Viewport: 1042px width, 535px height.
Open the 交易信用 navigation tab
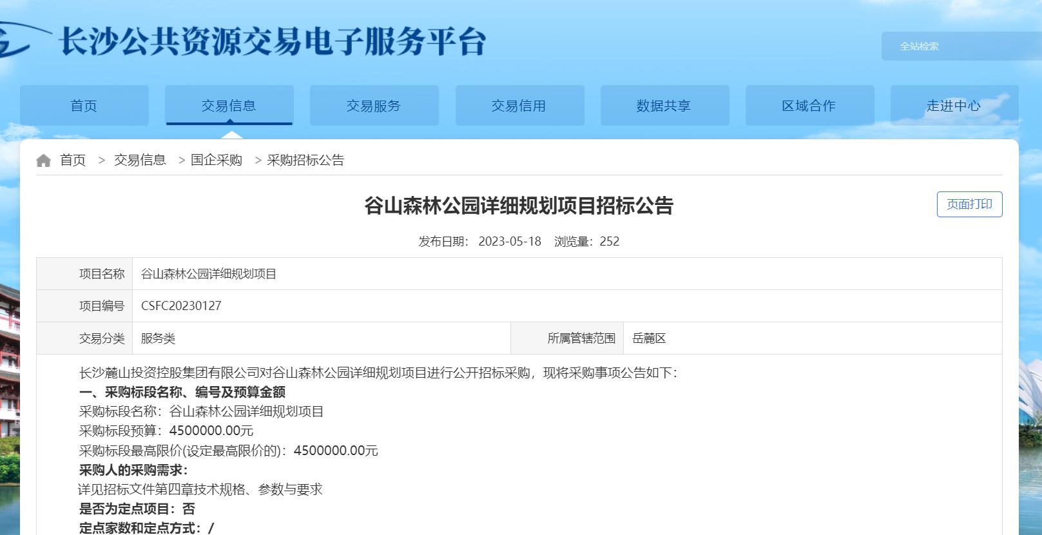click(519, 106)
